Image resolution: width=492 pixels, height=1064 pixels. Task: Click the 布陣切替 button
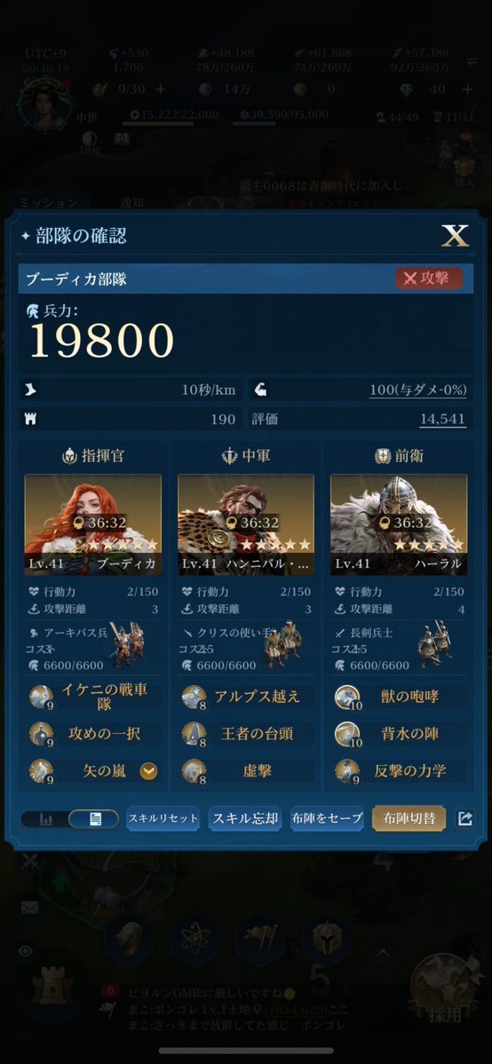(409, 819)
